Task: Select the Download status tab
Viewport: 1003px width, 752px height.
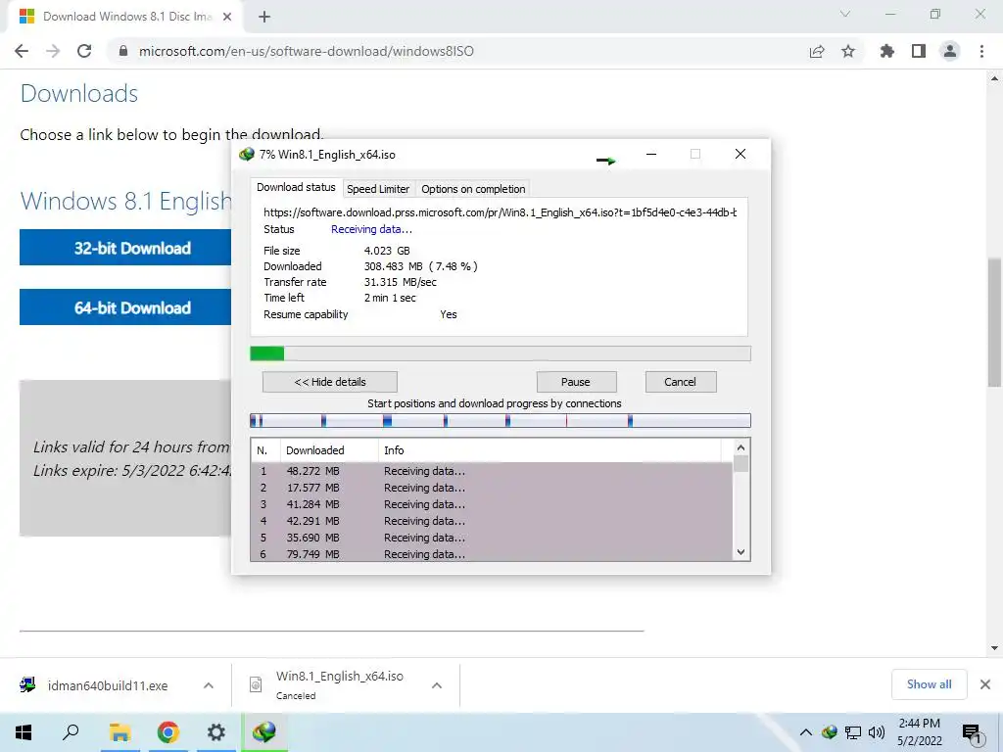Action: click(296, 187)
